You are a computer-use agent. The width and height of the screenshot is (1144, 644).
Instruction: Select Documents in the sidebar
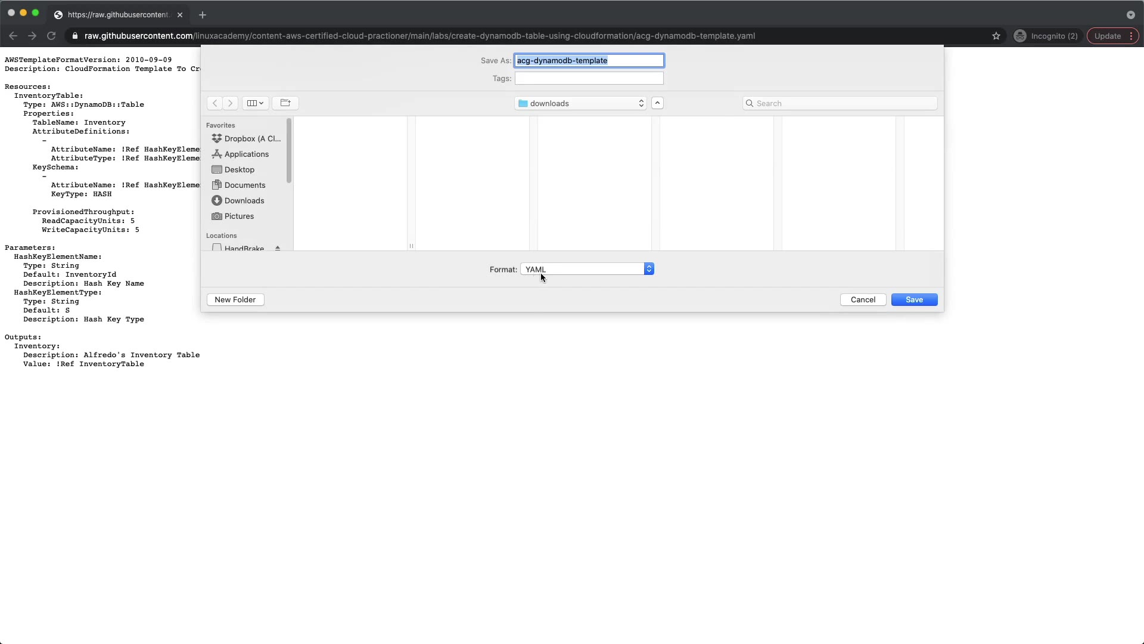pos(244,185)
